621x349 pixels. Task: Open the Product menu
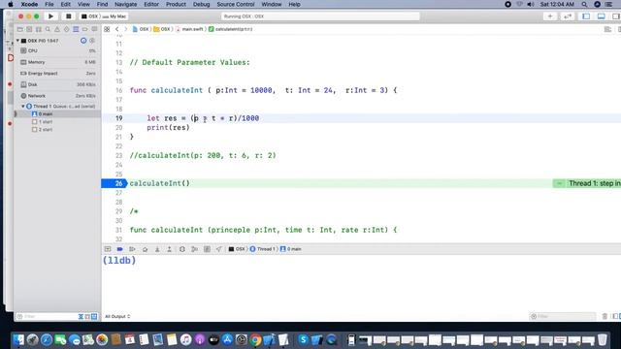[x=176, y=4]
